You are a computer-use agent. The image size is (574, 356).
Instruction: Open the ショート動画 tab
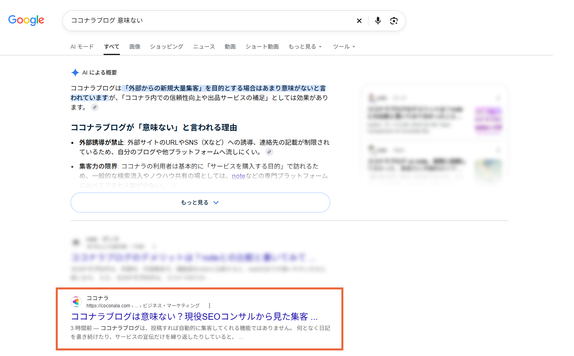click(x=262, y=47)
